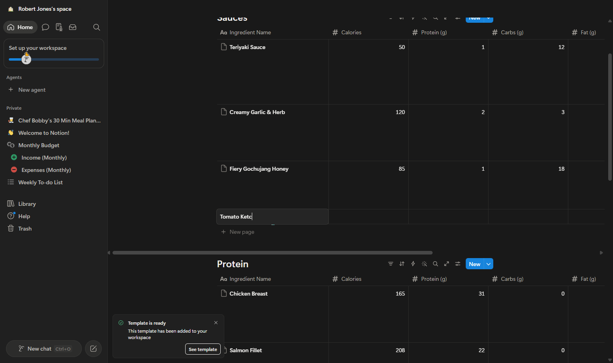Open Chef Bobby's 30 Min Meal Plan page
613x363 pixels.
coord(59,120)
